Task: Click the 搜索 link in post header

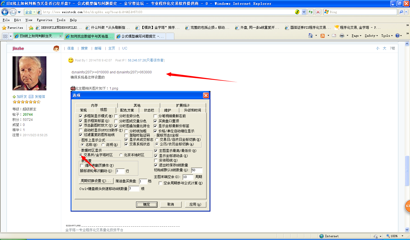Action: point(84,48)
